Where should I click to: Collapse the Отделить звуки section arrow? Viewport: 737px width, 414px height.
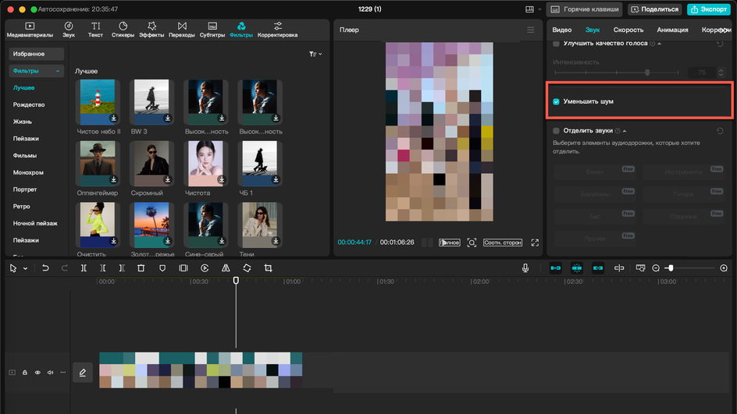(x=625, y=131)
